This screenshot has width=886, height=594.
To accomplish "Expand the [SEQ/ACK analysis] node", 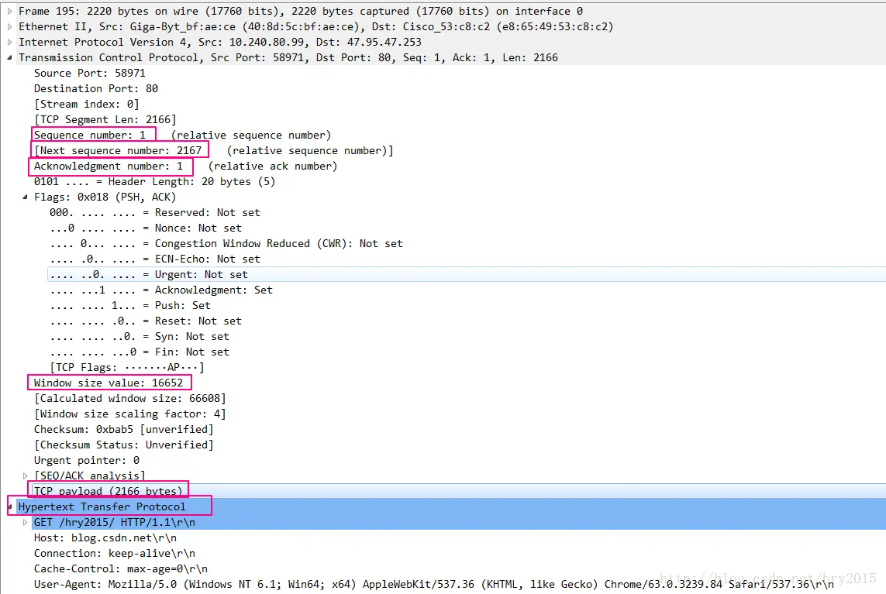I will pyautogui.click(x=25, y=476).
